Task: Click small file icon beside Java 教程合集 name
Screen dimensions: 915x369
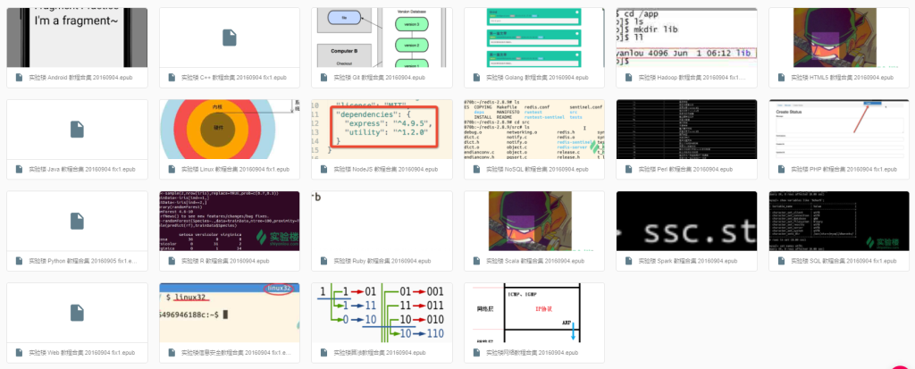Action: pyautogui.click(x=20, y=169)
